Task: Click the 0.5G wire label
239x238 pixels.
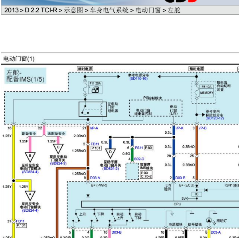Action: coord(126,154)
